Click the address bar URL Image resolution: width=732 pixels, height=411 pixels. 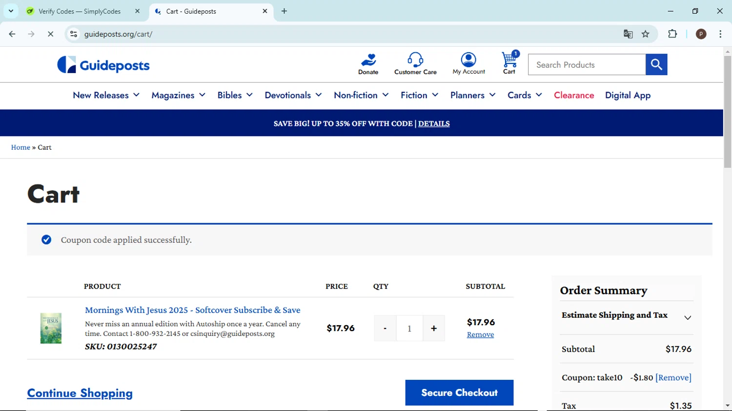(x=118, y=34)
